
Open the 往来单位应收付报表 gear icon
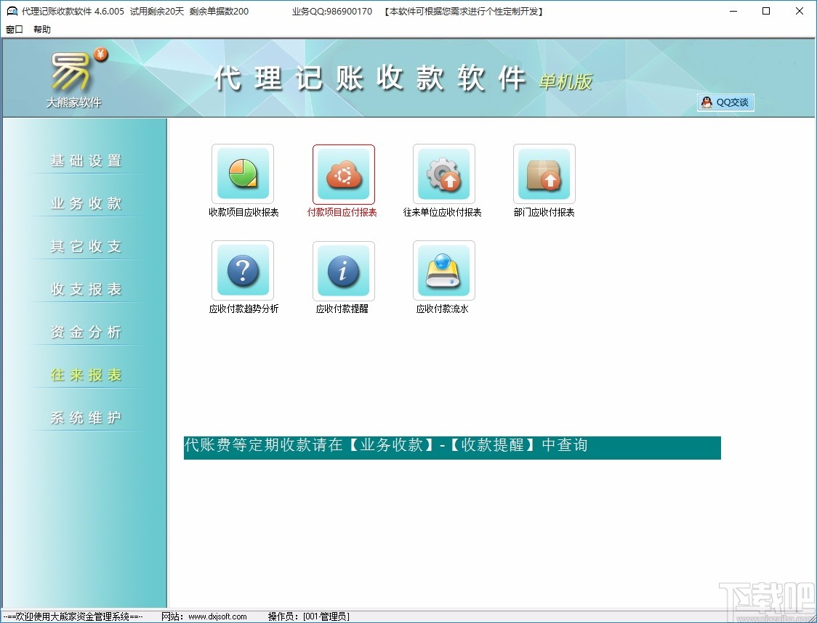pyautogui.click(x=444, y=174)
